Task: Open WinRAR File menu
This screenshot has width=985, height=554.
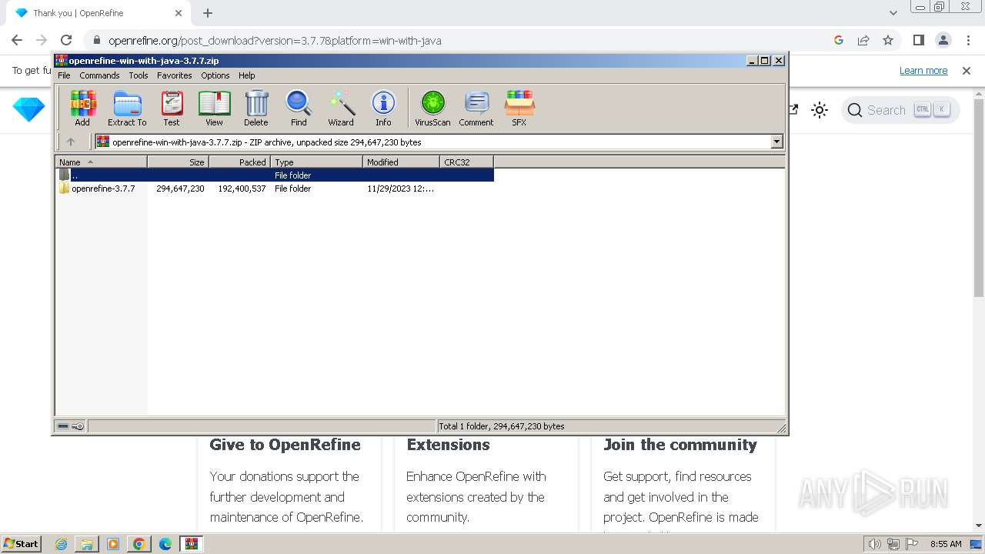Action: (64, 75)
